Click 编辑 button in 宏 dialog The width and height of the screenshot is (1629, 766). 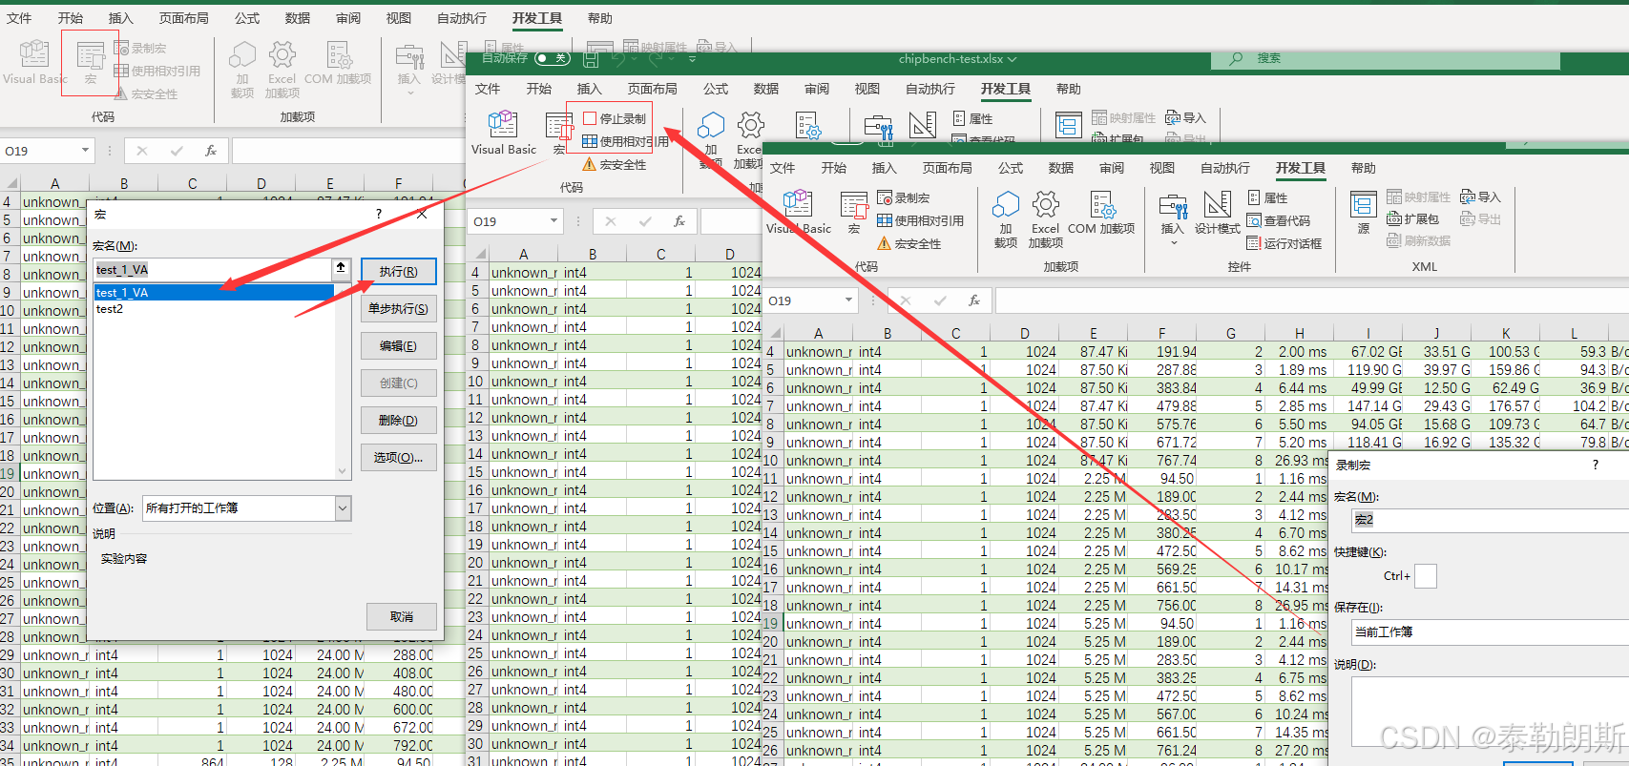pos(398,345)
